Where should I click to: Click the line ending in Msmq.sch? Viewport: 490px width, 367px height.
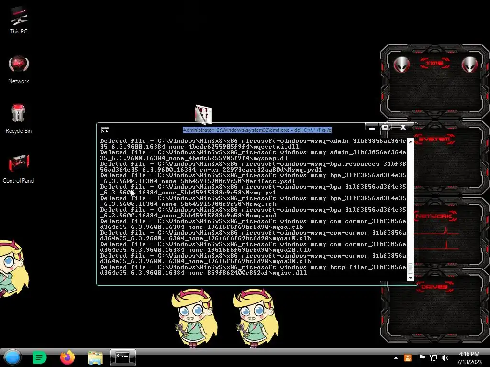click(x=253, y=201)
